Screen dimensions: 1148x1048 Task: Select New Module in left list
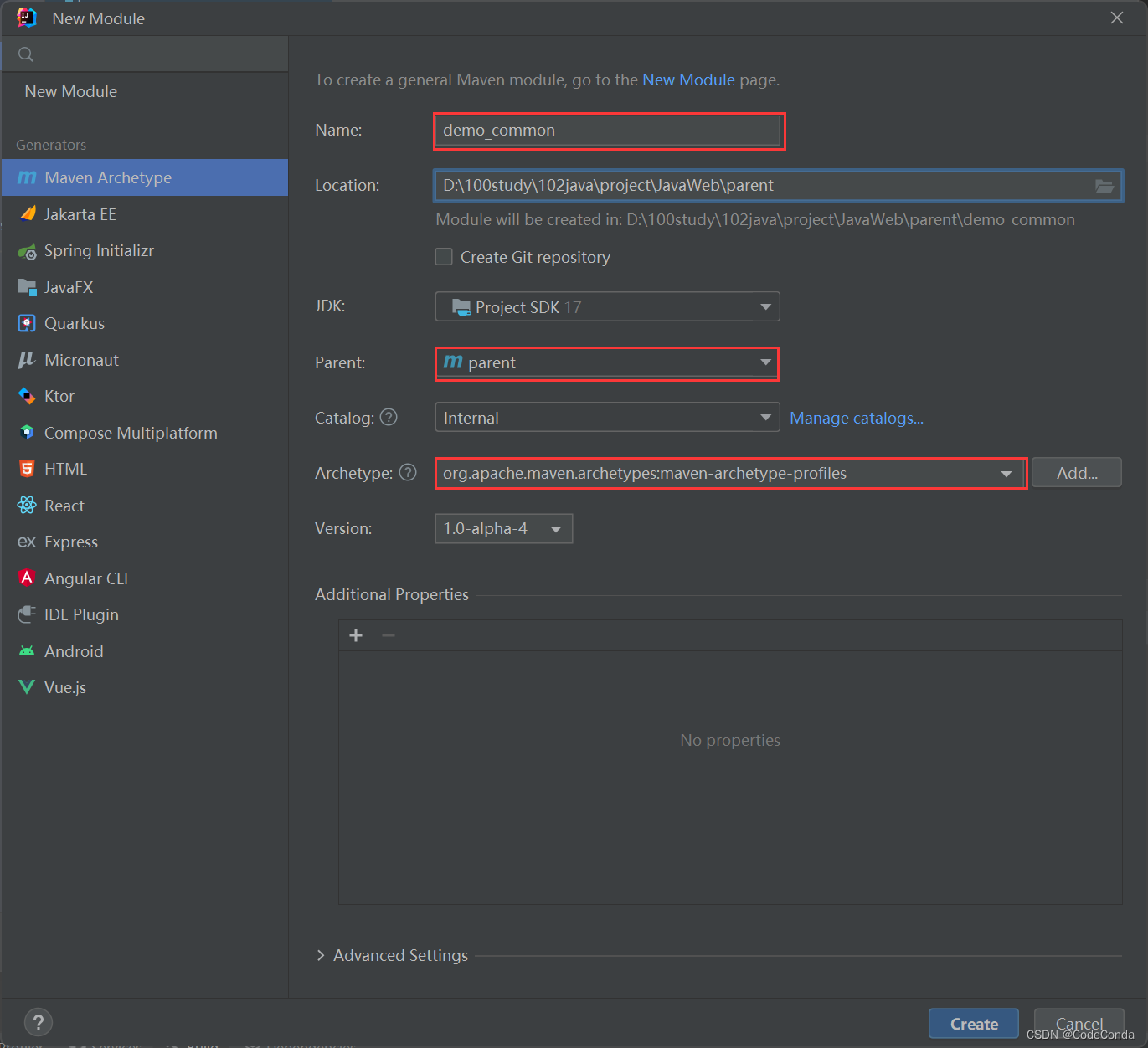tap(71, 91)
